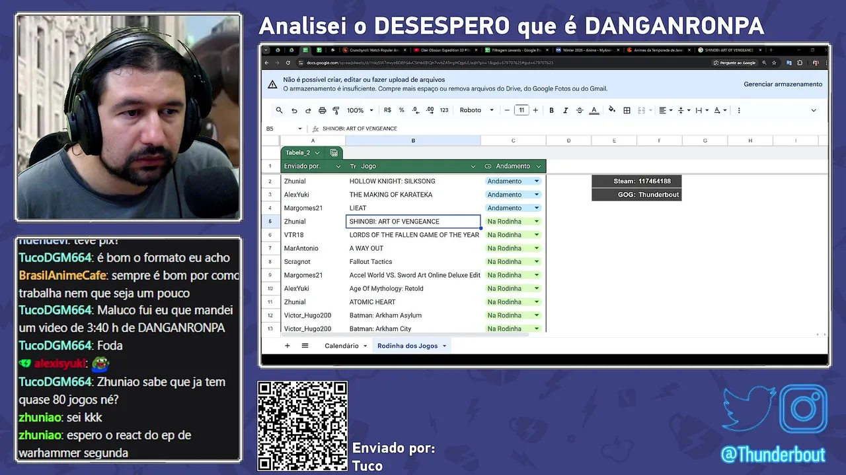
Task: Collapse the toolbar with the chevron arrow
Action: 814,110
